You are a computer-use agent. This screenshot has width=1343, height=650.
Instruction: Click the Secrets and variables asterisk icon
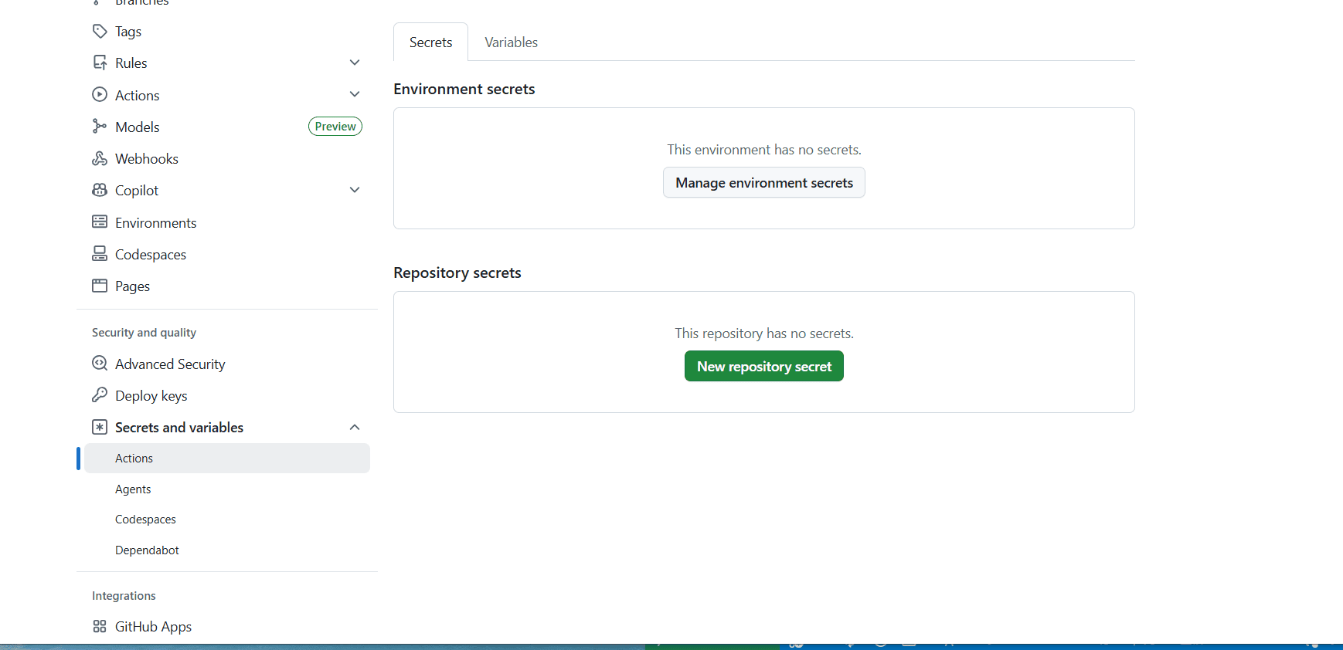click(100, 427)
